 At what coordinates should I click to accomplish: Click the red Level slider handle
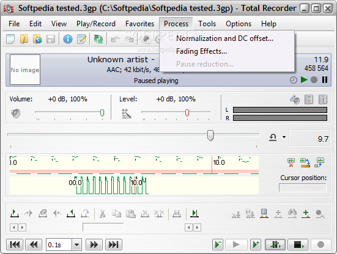[x=187, y=113]
